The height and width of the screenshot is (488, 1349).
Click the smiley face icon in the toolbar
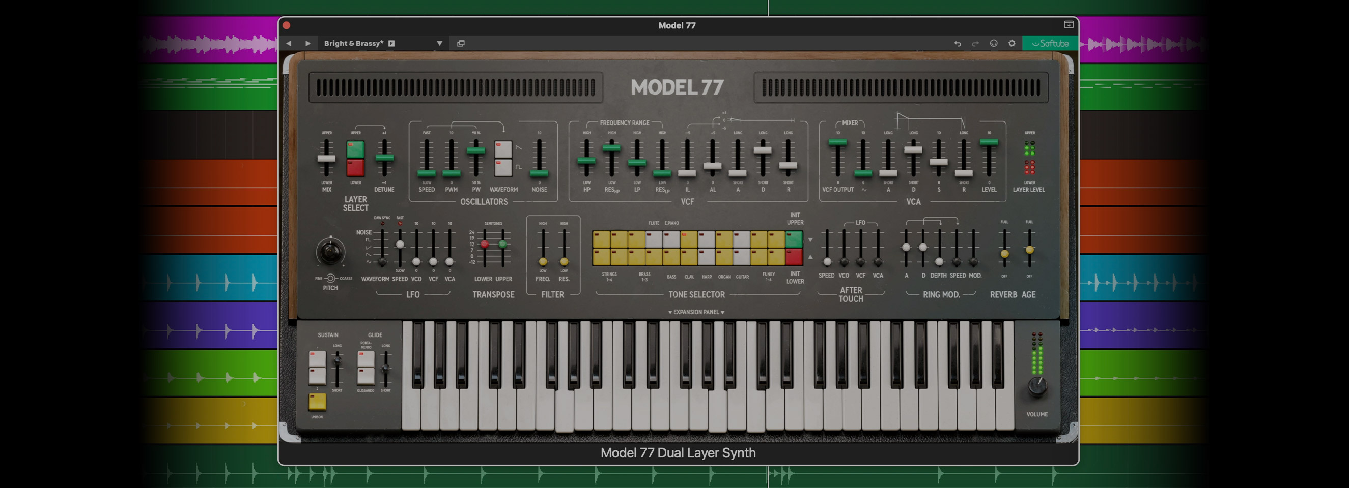(993, 43)
